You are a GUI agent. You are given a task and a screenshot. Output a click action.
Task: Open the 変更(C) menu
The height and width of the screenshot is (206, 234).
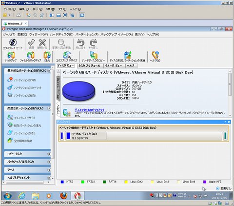click(x=22, y=35)
